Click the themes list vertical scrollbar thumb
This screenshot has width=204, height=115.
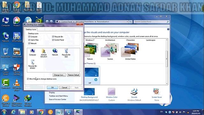click(167, 59)
